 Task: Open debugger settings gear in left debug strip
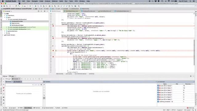pos(4,100)
